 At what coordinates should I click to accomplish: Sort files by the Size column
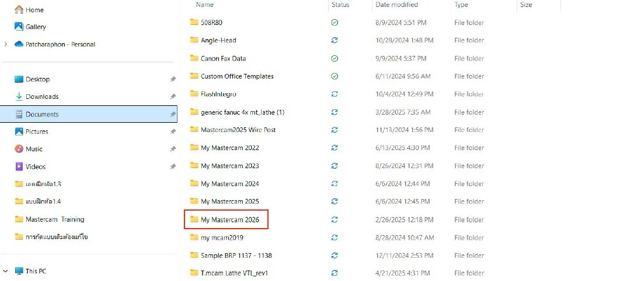click(526, 5)
